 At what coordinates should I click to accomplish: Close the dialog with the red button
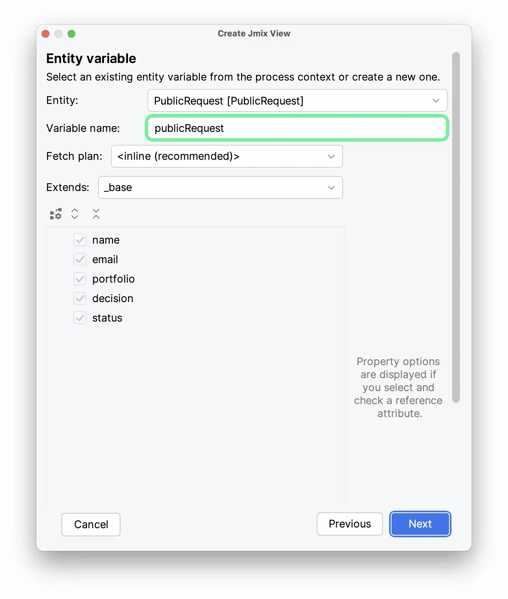pos(46,34)
